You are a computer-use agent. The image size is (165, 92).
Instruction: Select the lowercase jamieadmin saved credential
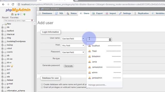[104, 78]
